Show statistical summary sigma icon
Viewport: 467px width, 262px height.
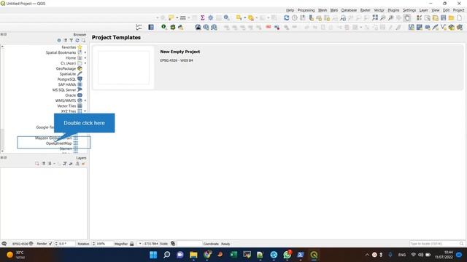click(x=203, y=17)
